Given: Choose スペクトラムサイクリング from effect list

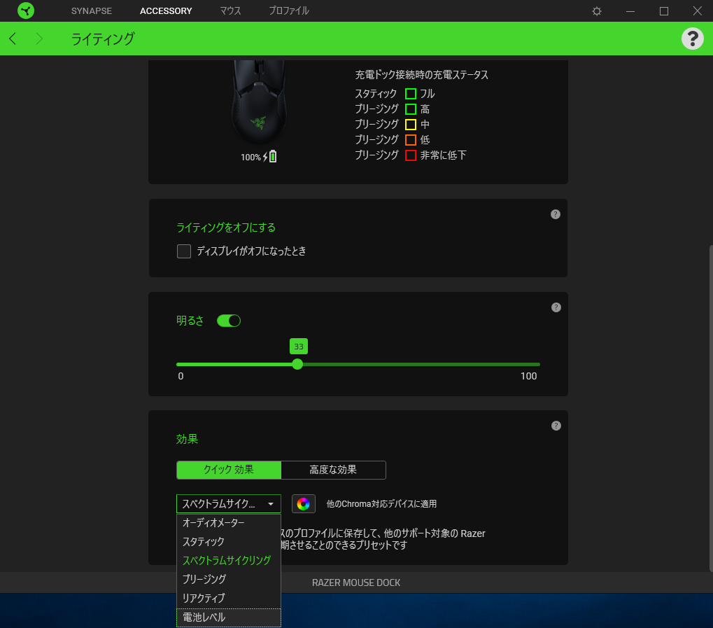Looking at the screenshot, I should 229,560.
